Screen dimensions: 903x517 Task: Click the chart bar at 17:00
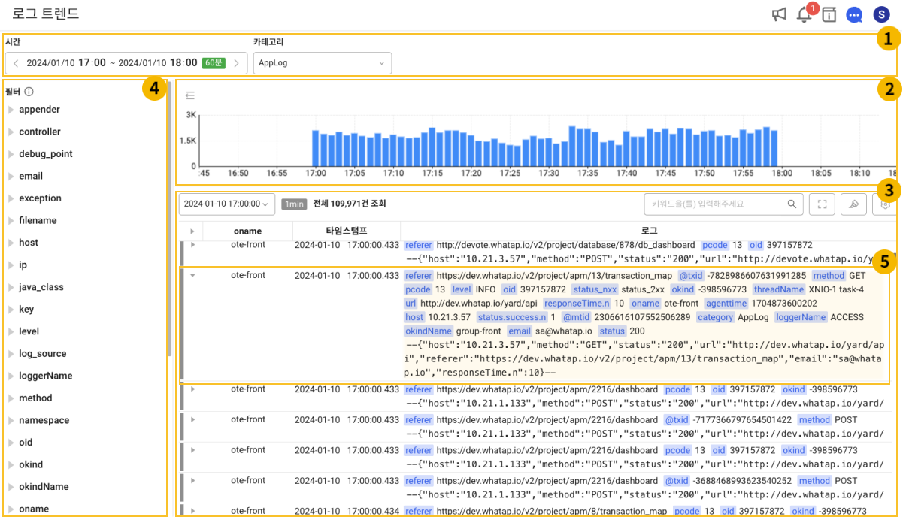pos(317,147)
